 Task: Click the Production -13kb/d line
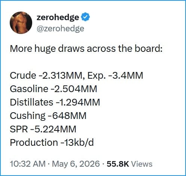52,142
